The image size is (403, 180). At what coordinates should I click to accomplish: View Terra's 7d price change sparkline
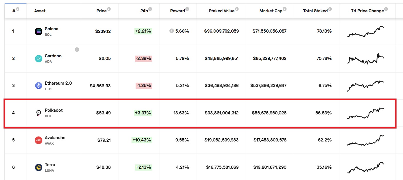pos(366,168)
